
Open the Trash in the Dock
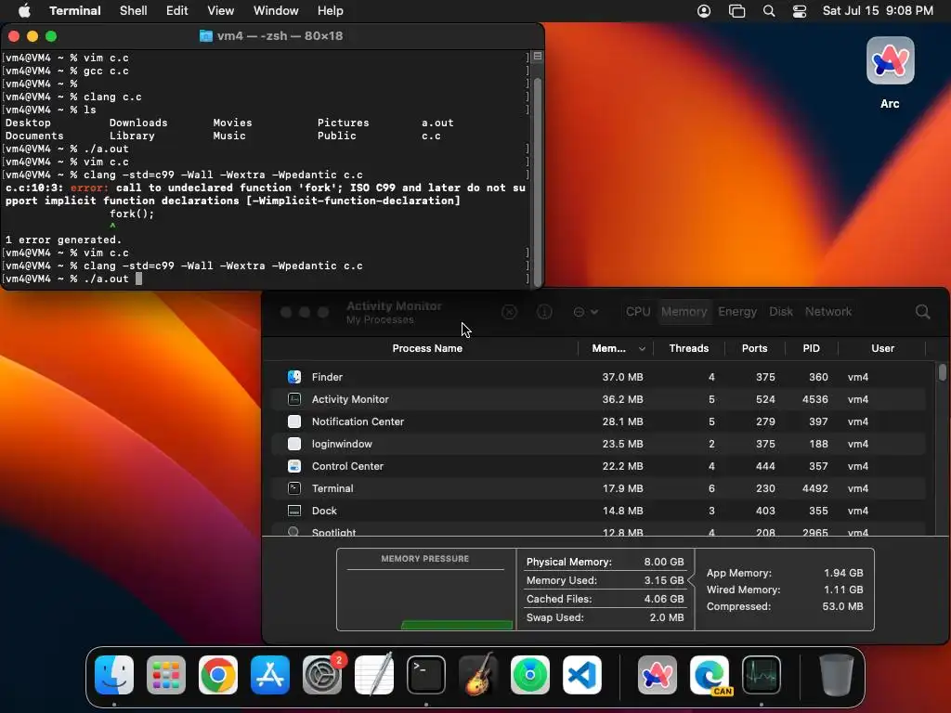837,675
